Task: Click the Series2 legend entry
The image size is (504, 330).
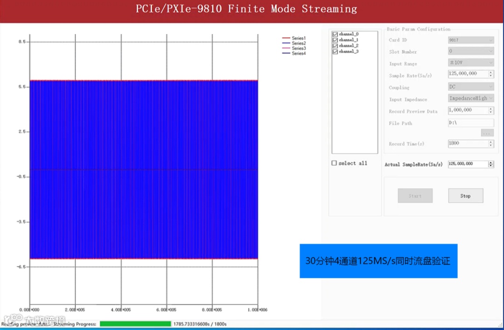Action: pyautogui.click(x=294, y=43)
